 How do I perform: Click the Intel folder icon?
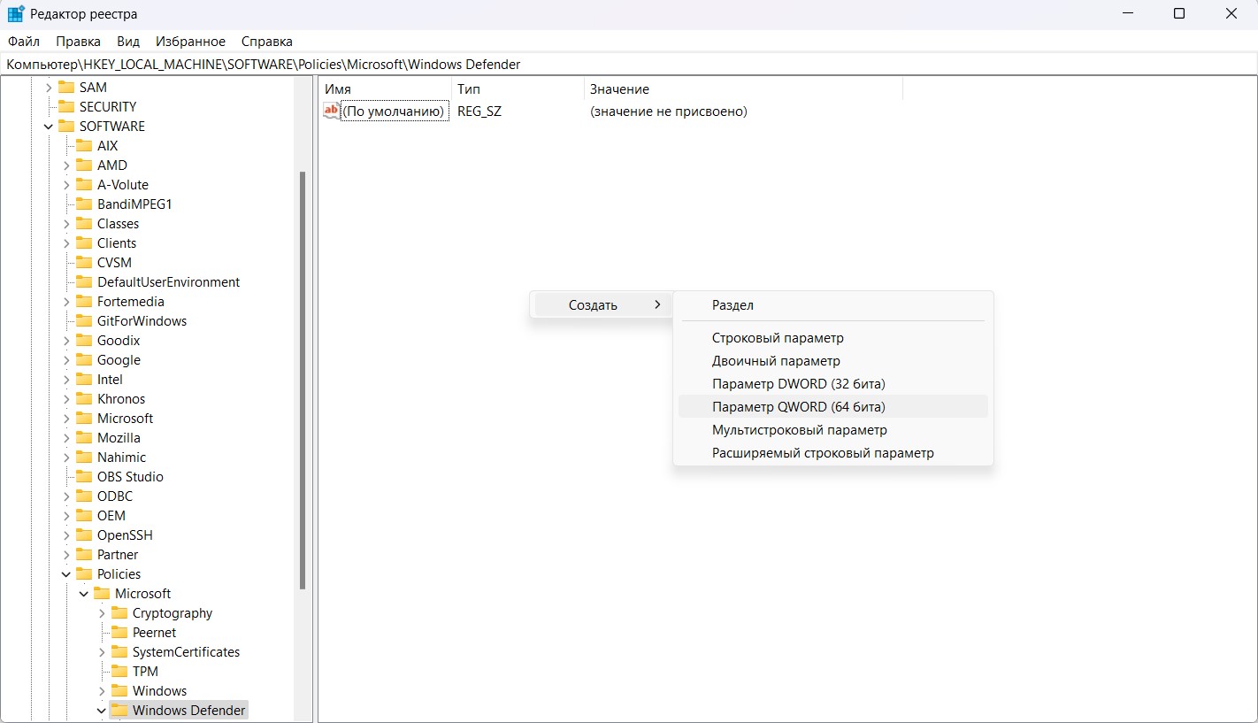(84, 379)
